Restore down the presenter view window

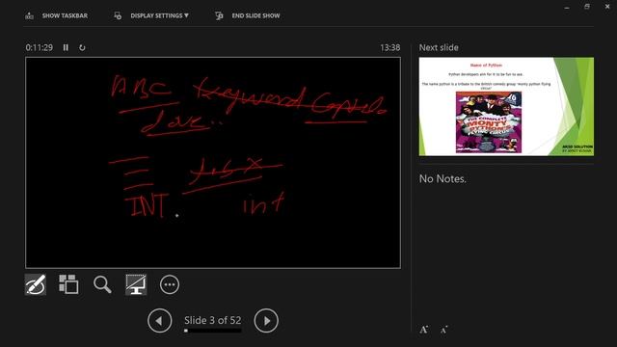[x=587, y=7]
